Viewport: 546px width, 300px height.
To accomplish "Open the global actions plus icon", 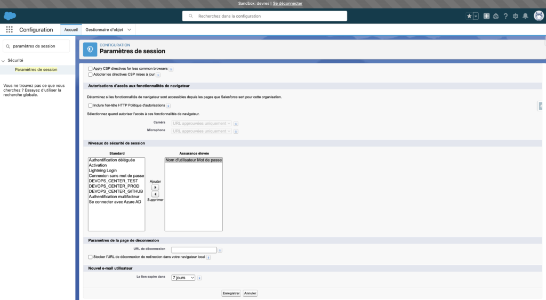I will 486,16.
